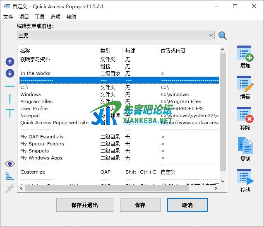Toggle the pin always-on-top icon
Viewport: 264px width, 227px height.
click(x=10, y=188)
